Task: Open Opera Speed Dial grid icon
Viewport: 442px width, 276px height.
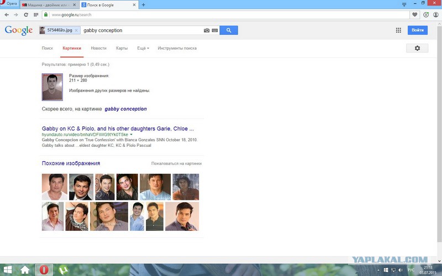Action: tap(36, 15)
